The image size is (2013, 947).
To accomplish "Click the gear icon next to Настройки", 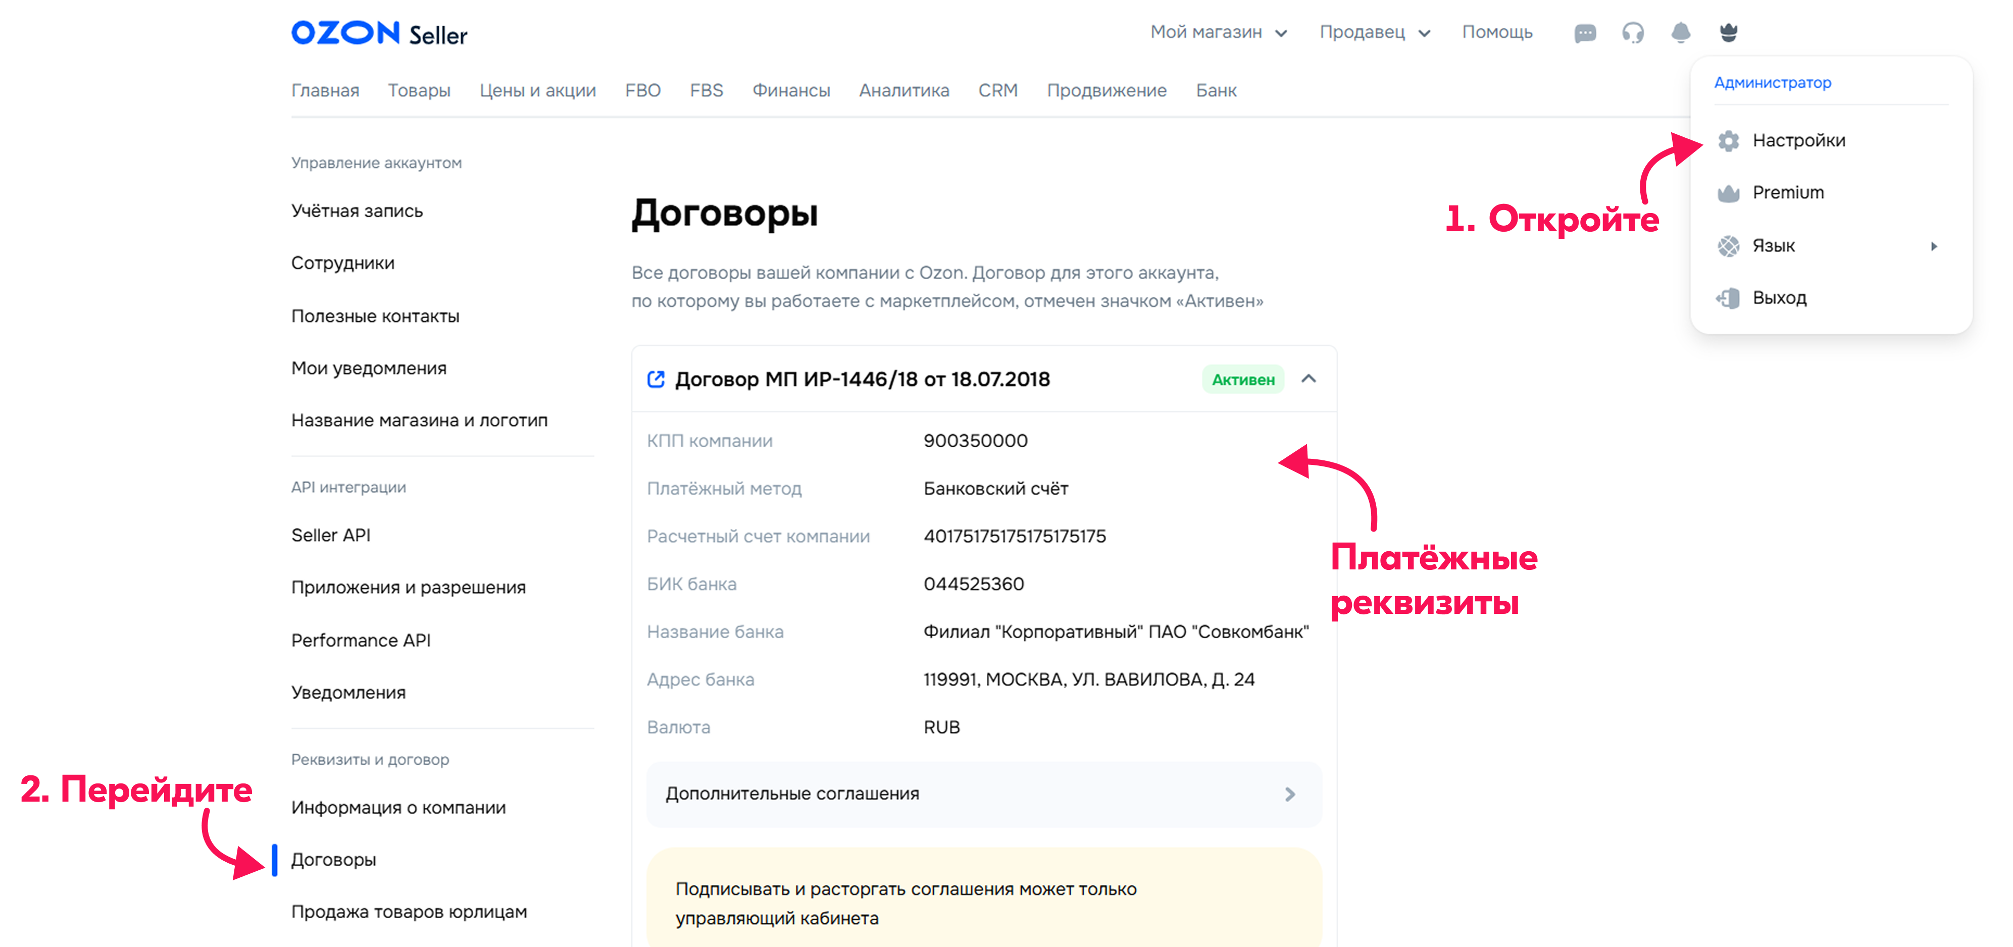I will coord(1728,141).
